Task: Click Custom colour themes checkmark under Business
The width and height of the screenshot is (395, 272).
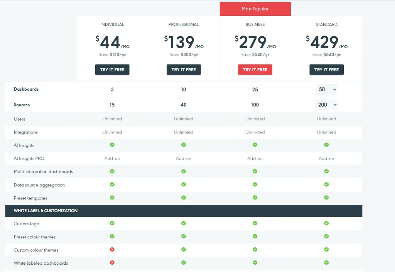Action: [255, 250]
